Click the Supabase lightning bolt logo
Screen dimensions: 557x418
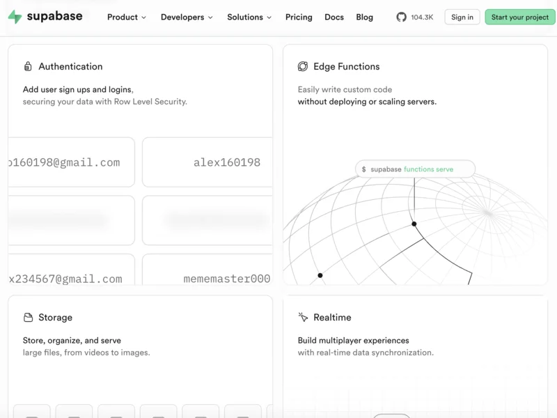point(15,17)
